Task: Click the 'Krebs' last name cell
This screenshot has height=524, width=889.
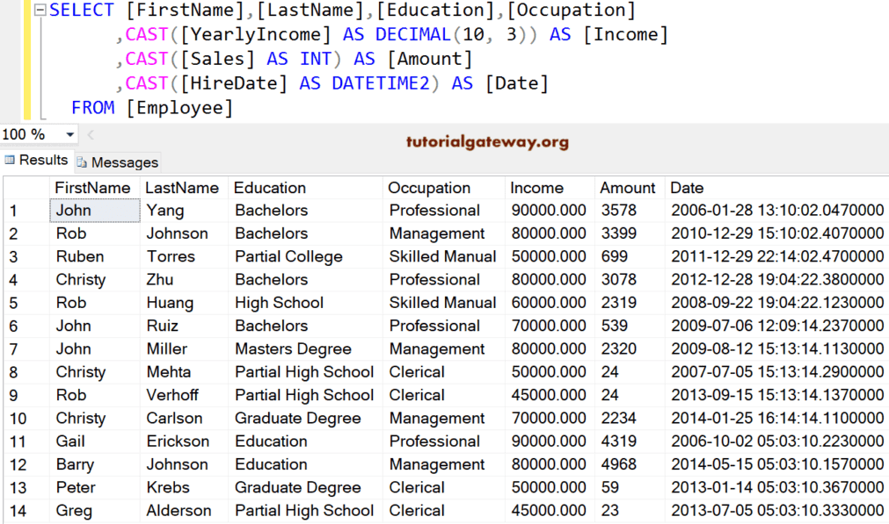Action: [185, 487]
